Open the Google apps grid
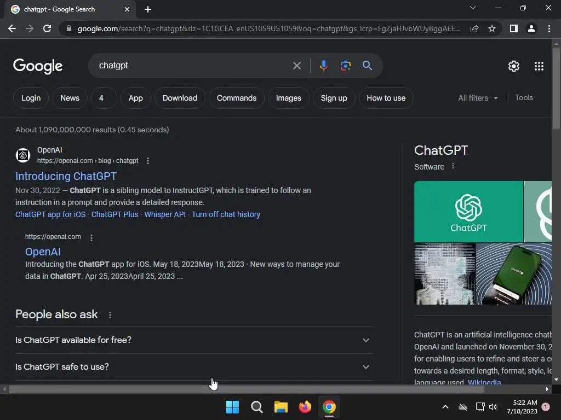 (539, 66)
